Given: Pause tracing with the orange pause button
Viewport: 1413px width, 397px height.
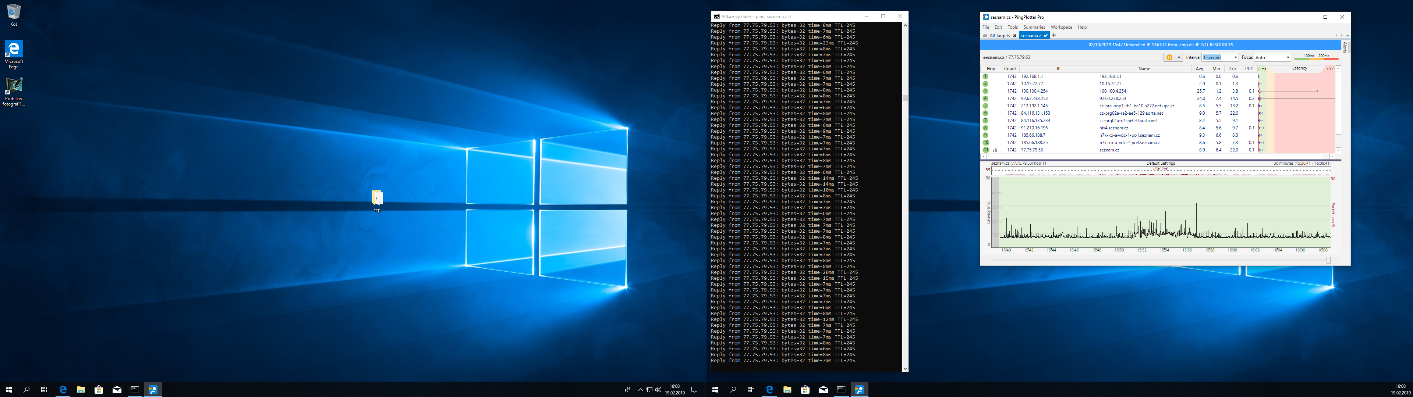Looking at the screenshot, I should pos(1169,58).
